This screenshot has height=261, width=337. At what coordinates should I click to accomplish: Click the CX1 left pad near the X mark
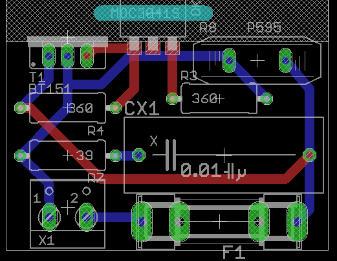coord(138,155)
